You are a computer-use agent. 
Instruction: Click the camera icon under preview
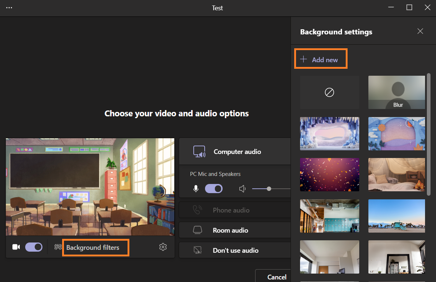click(x=16, y=247)
